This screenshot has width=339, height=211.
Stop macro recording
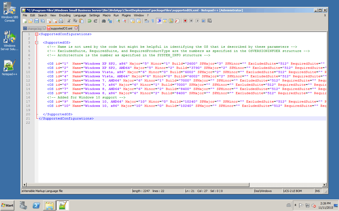[191, 21]
